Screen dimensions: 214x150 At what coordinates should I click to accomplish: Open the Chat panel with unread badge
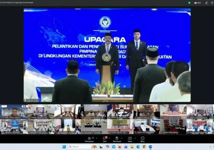point(105,139)
